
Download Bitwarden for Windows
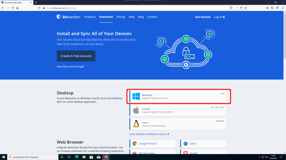point(178,96)
